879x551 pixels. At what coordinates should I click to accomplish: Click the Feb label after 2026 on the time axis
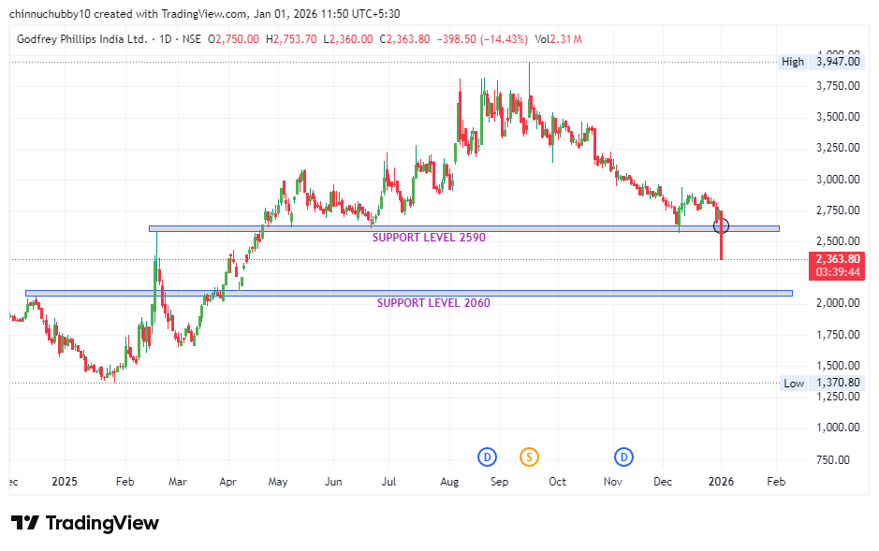[776, 482]
